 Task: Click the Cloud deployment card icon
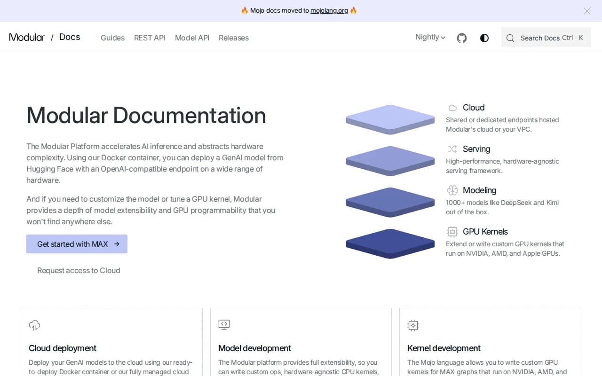click(x=34, y=325)
